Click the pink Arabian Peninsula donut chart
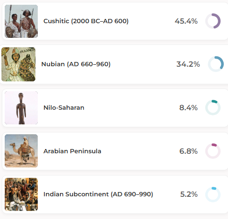Image resolution: width=228 pixels, height=219 pixels. pyautogui.click(x=213, y=151)
